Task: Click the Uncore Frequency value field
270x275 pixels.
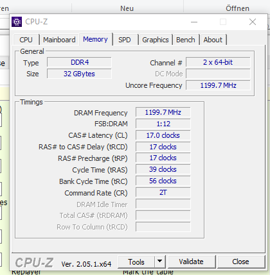Action: coord(218,85)
